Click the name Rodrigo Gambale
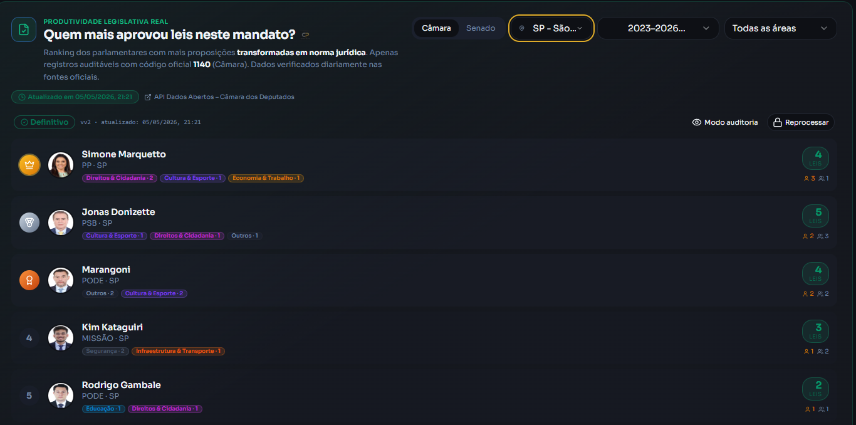The width and height of the screenshot is (856, 425). (122, 385)
